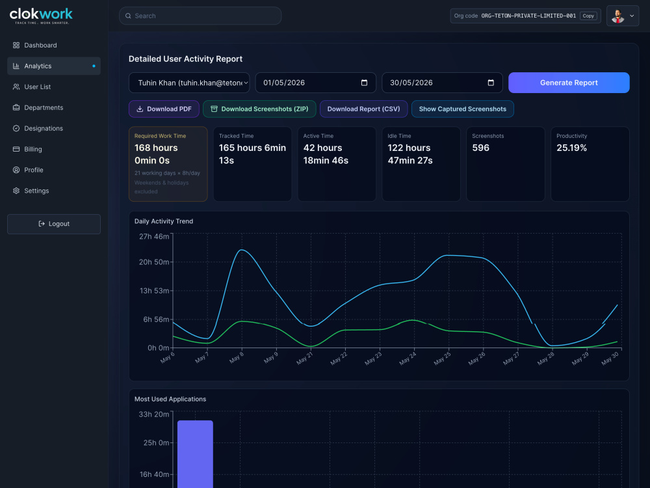Screen dimensions: 650x488
Task: Click the start date field 01/05/2026
Action: coord(315,83)
